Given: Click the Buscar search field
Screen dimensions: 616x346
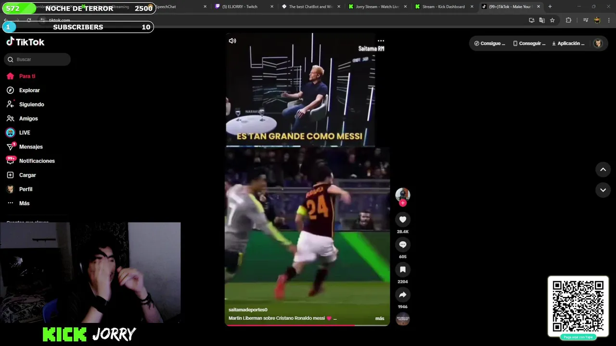Looking at the screenshot, I should click(38, 59).
